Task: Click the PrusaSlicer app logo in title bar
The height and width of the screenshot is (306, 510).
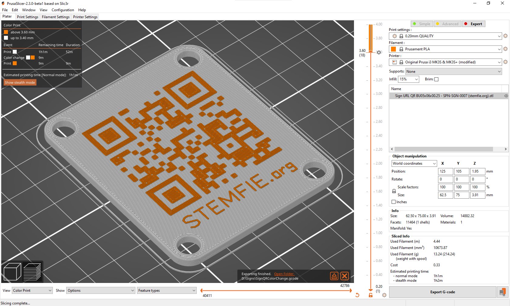Action: (x=3, y=3)
